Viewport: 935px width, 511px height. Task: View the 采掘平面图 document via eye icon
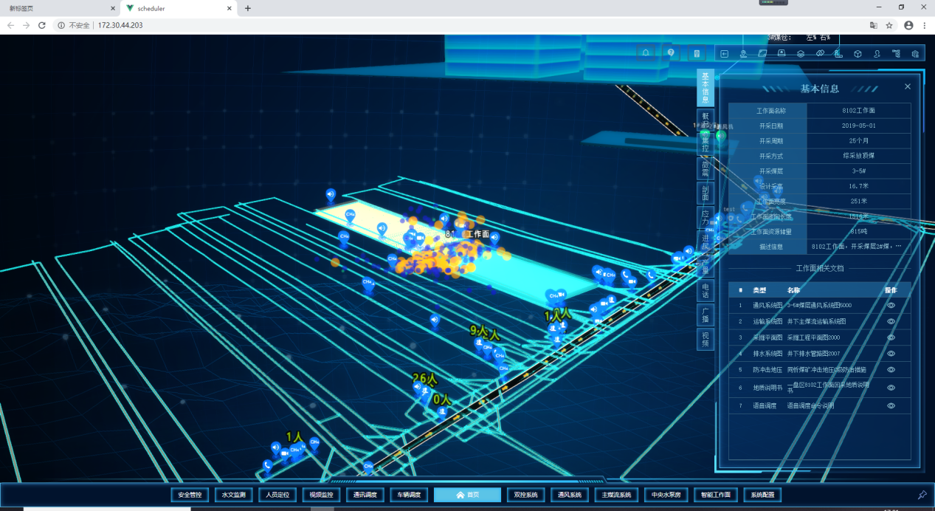tap(891, 337)
